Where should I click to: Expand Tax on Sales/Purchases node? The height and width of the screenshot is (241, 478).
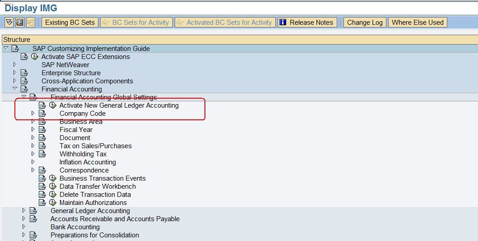click(x=33, y=146)
